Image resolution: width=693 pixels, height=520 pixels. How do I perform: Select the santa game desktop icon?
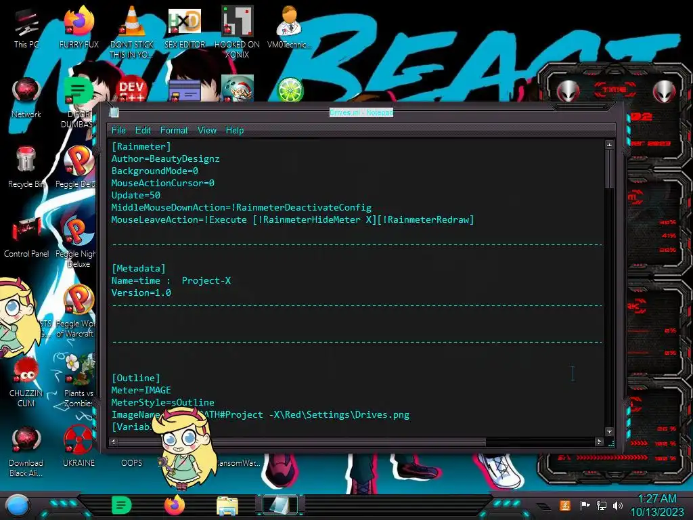coord(238,89)
